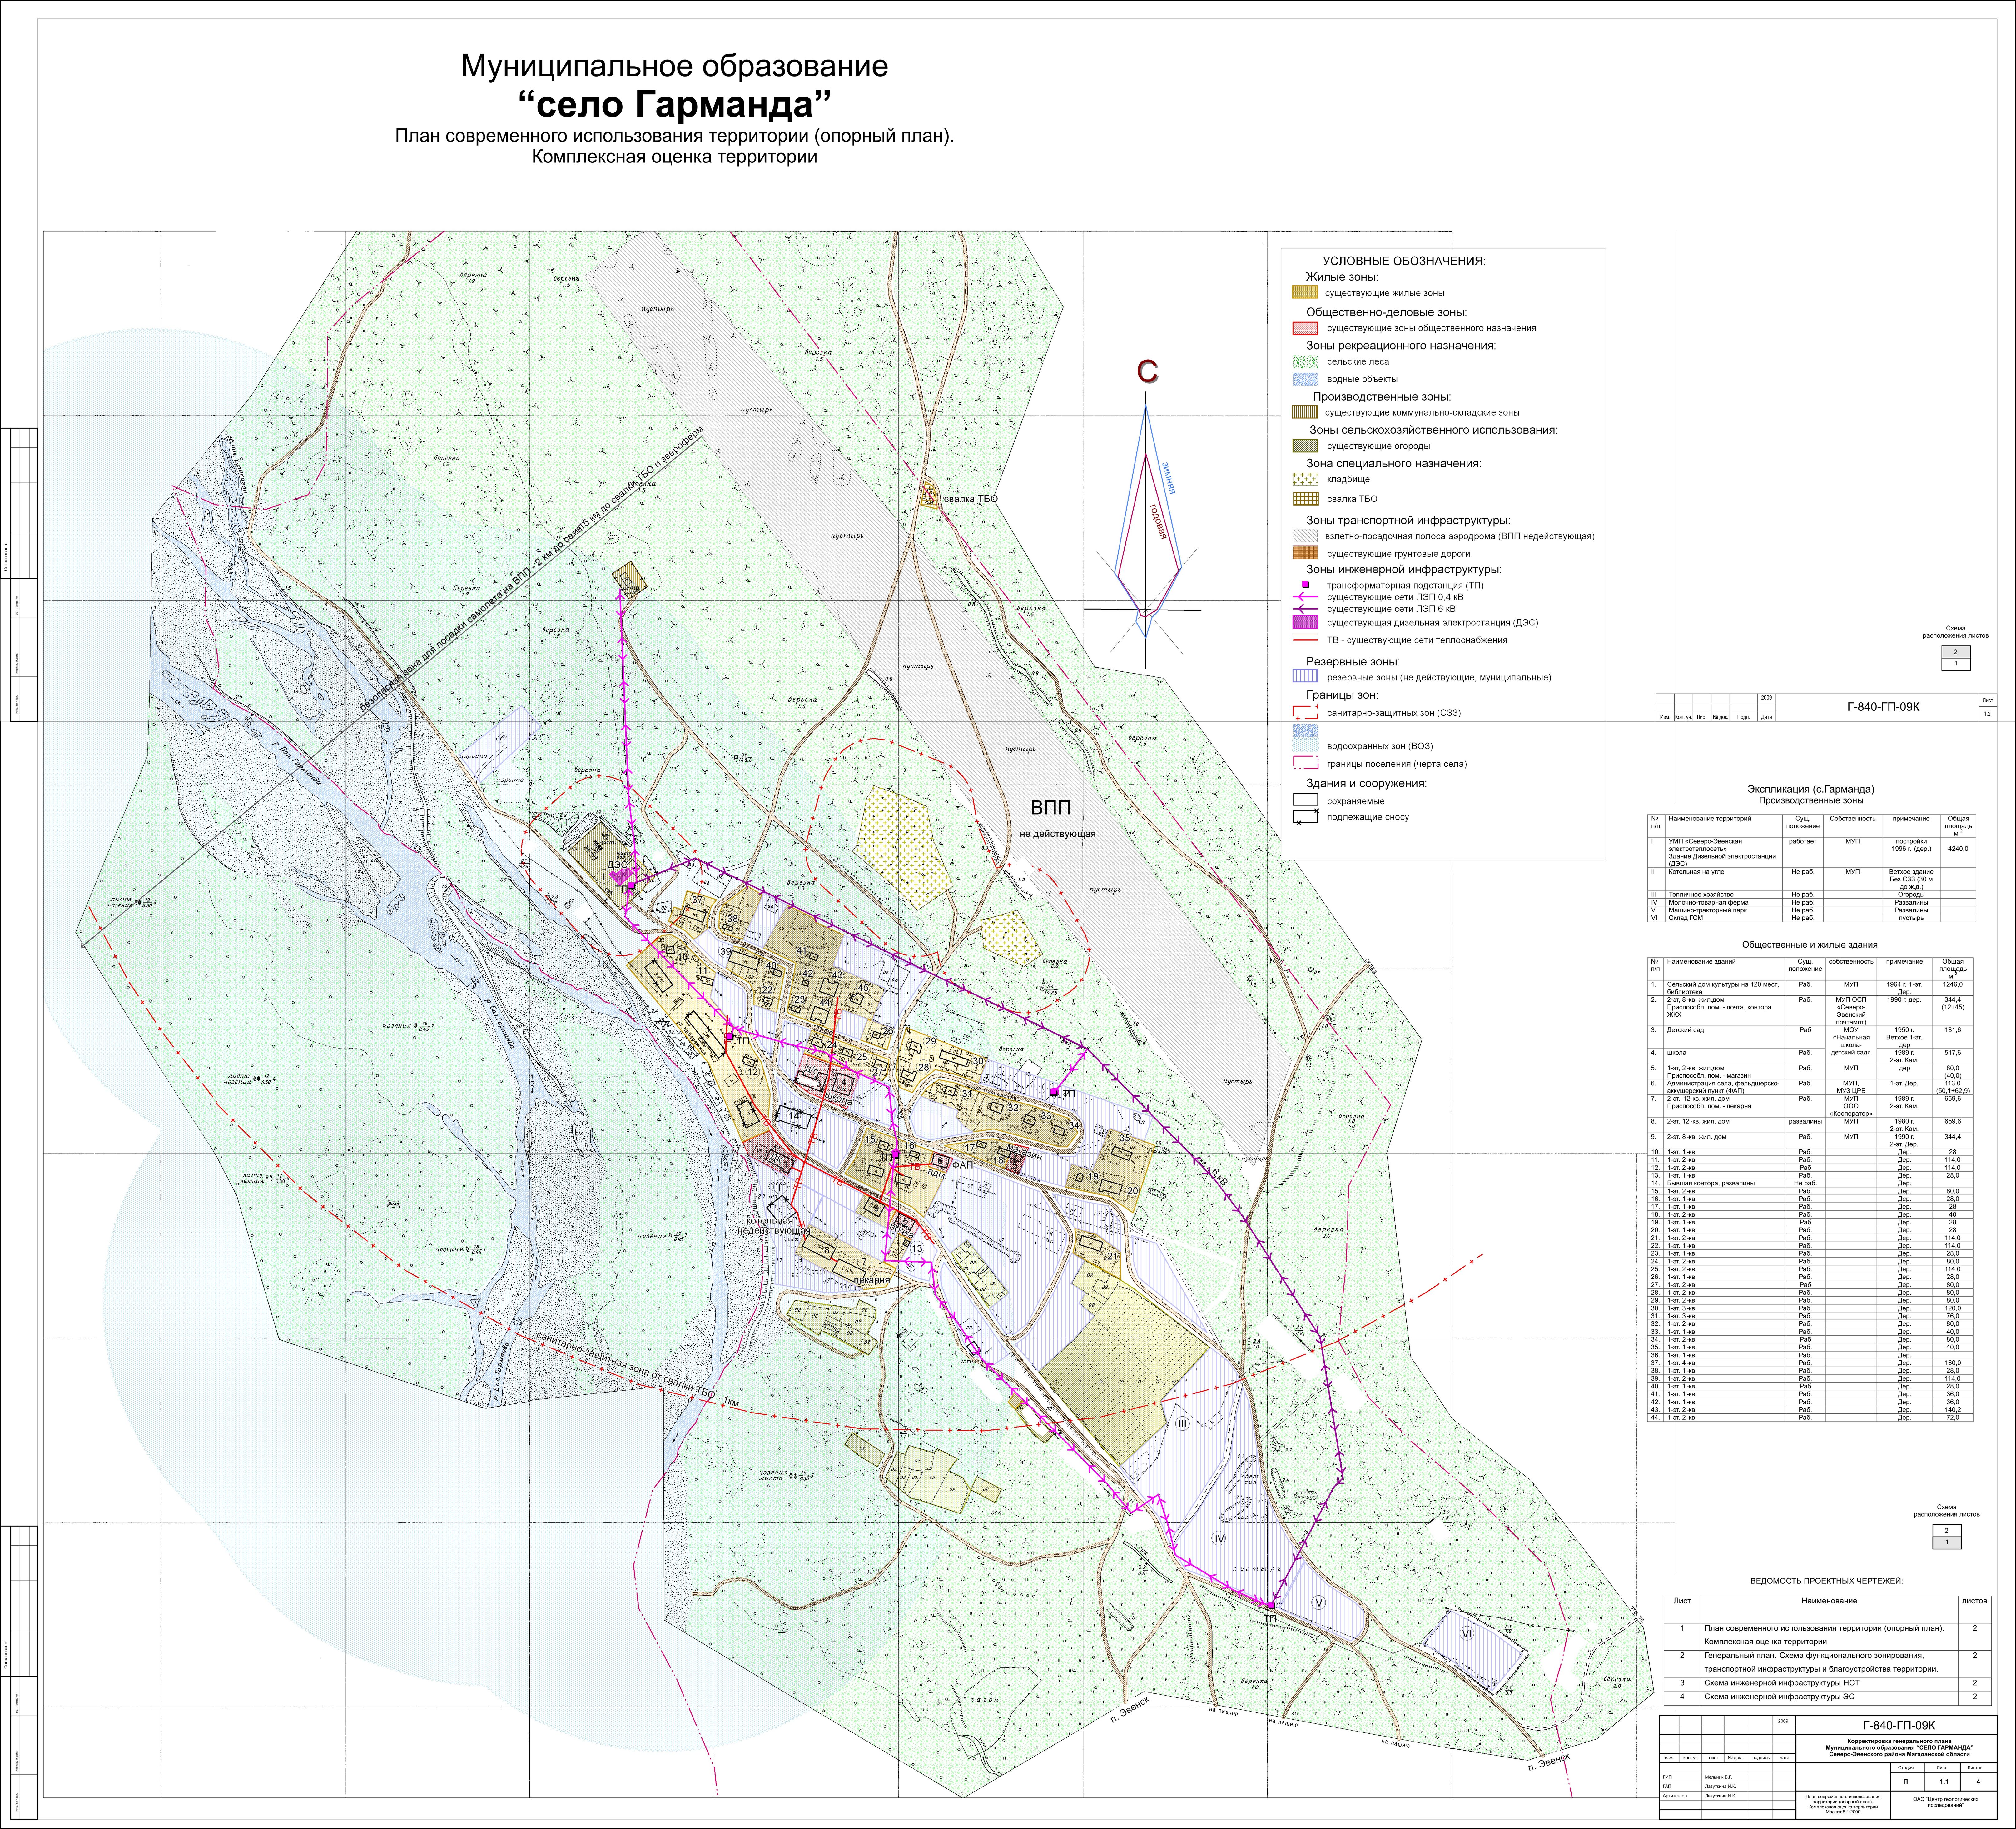Click the circled zone VI marker
Image resolution: width=2016 pixels, height=1829 pixels.
coord(1467,1633)
